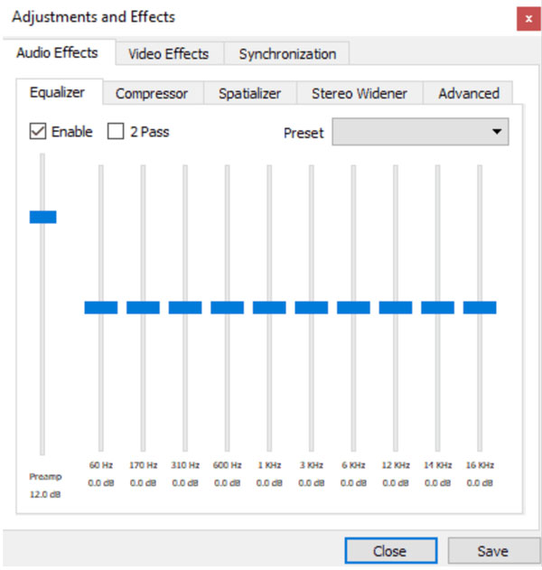
Task: Switch to the Compressor sub-tab
Action: pos(152,93)
